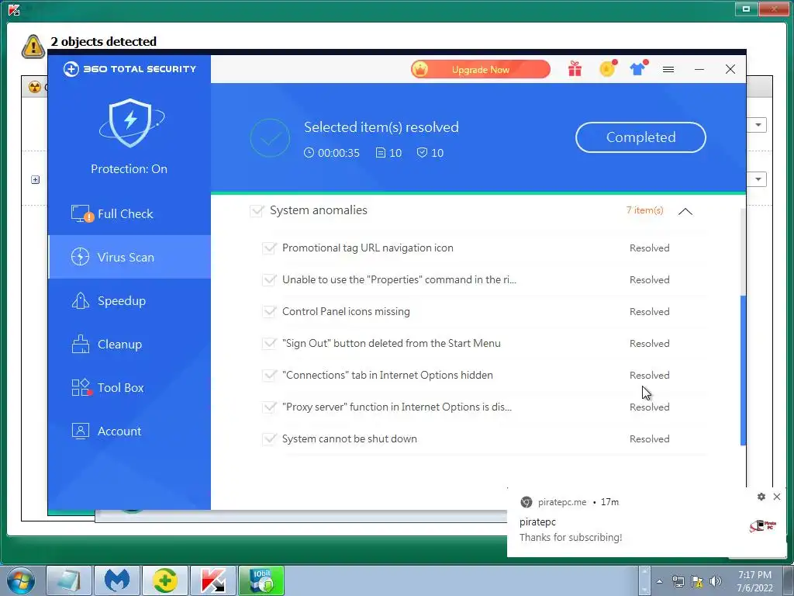The width and height of the screenshot is (794, 596).
Task: Open the blue t-shirt skin icon
Action: tap(639, 68)
